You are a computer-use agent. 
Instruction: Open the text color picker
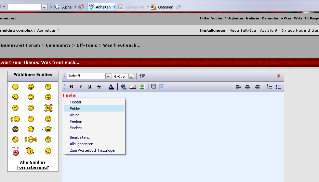click(111, 87)
